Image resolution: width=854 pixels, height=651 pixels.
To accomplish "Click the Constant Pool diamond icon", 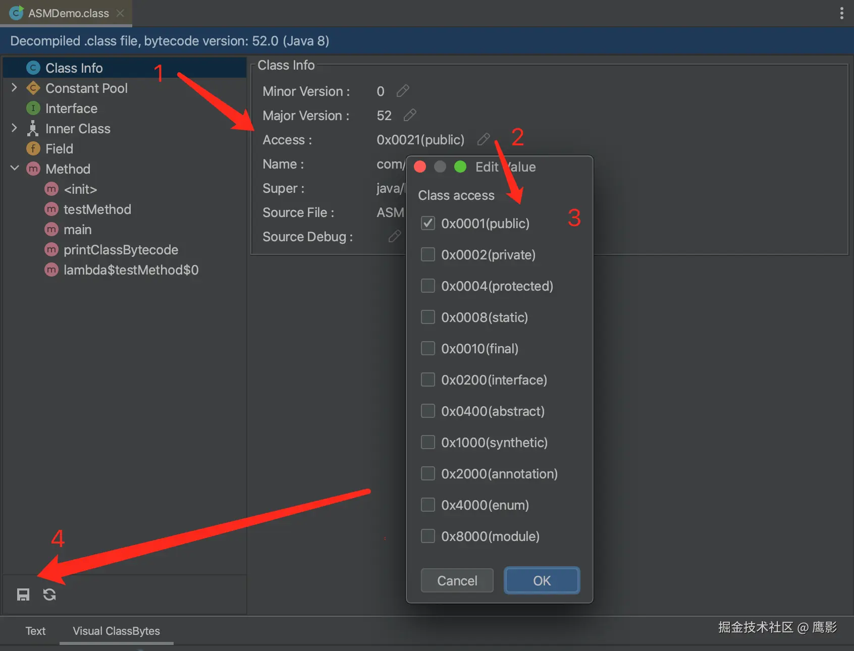I will coord(33,88).
